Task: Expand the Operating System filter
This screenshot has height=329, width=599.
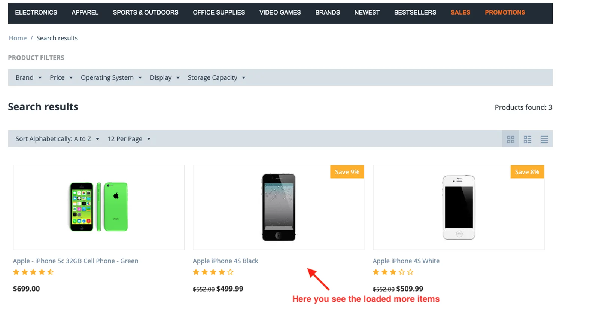Action: [x=112, y=77]
